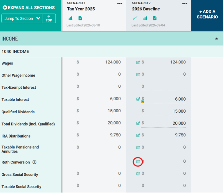The image size is (223, 193).
Task: Collapse the INCOME section arrow
Action: [x=216, y=39]
